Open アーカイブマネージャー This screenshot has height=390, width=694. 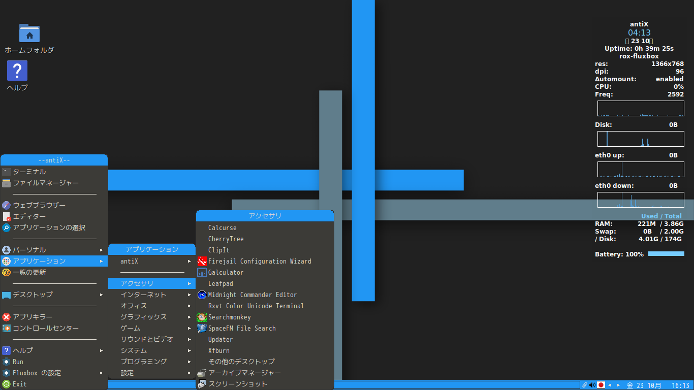pos(265,373)
